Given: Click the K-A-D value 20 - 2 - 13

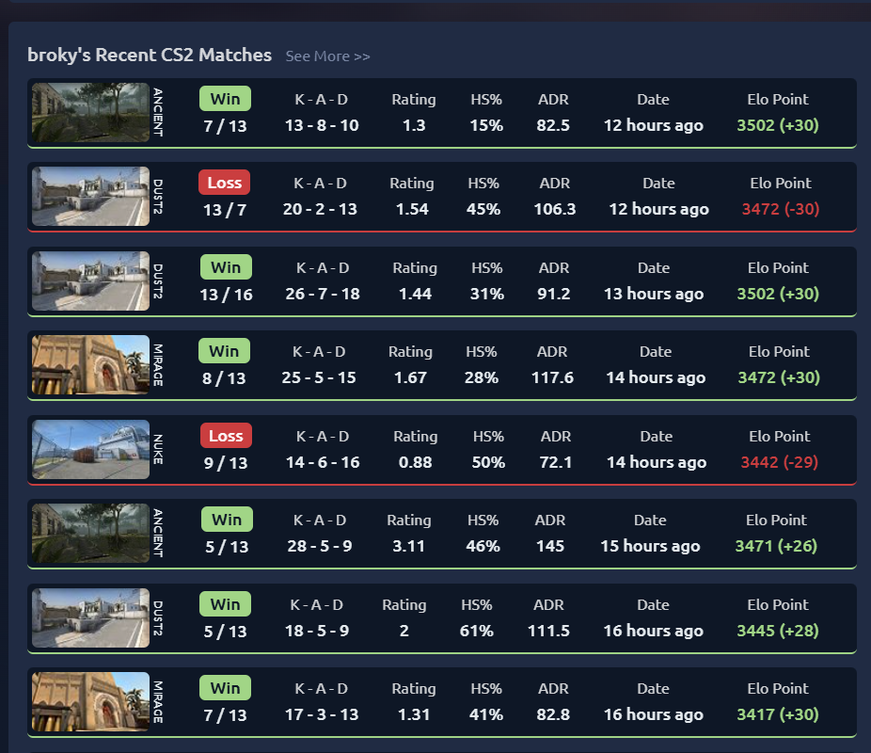Looking at the screenshot, I should [x=320, y=209].
